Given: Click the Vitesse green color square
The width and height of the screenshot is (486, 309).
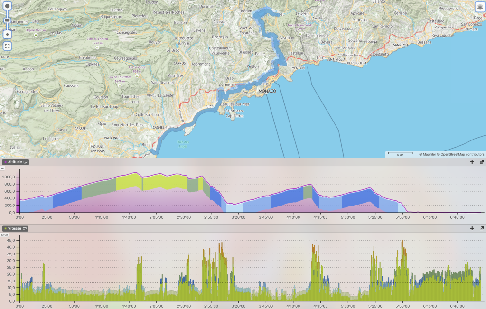Looking at the screenshot, I should pyautogui.click(x=4, y=228).
